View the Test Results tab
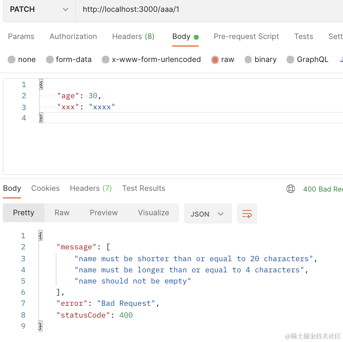Viewport: 343px width, 342px height. (144, 188)
